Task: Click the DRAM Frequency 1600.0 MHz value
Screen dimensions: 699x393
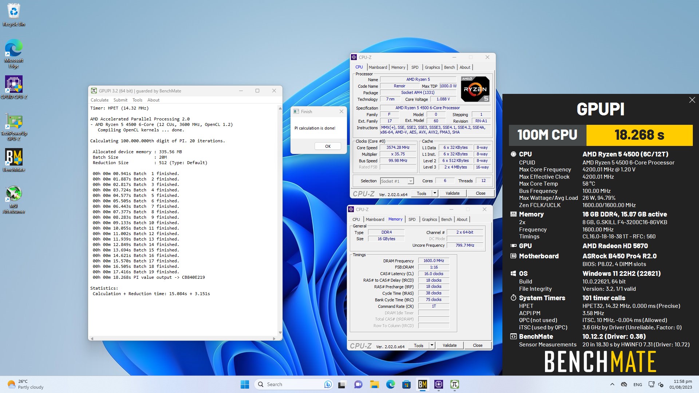Action: pyautogui.click(x=434, y=261)
